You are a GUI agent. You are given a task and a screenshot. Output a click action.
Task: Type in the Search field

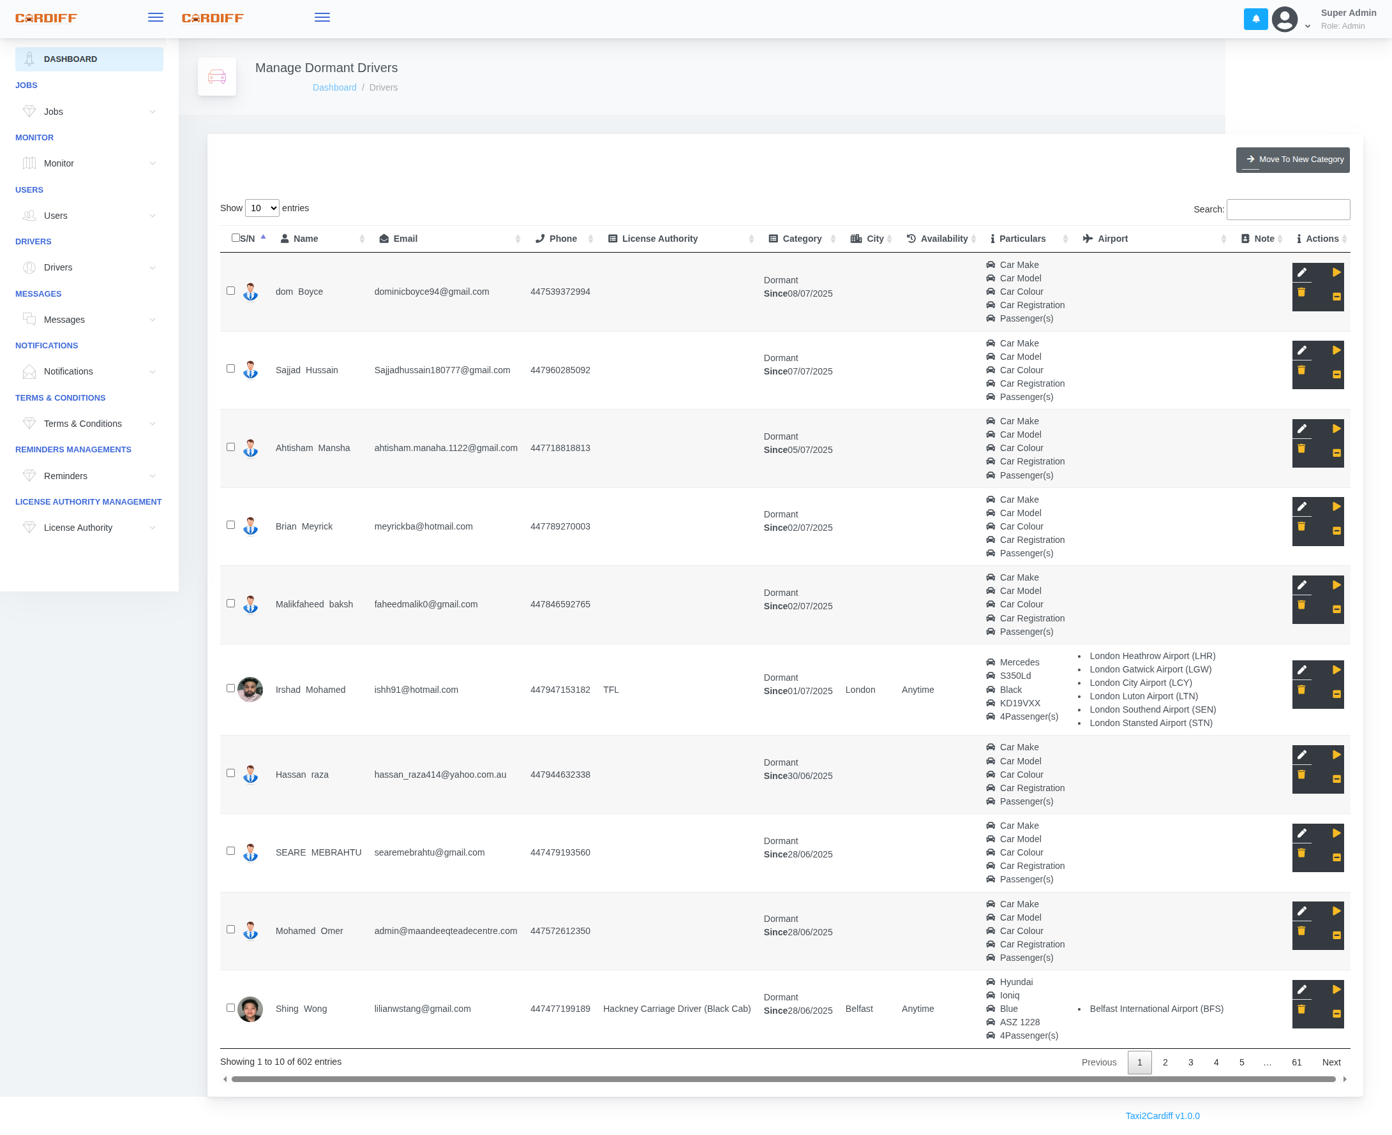(1288, 209)
